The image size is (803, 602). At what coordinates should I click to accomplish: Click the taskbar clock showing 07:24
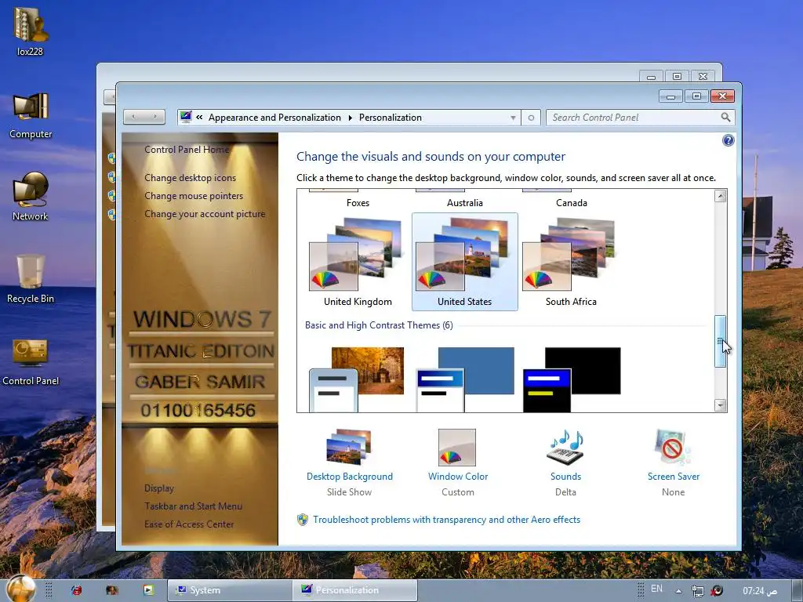[759, 591]
